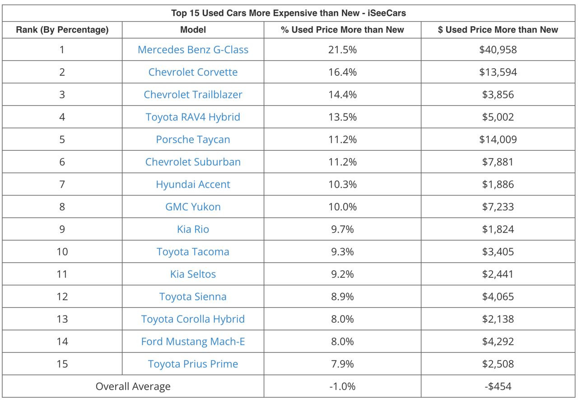The image size is (578, 400).
Task: Click the $40,958 price cell
Action: [x=498, y=50]
